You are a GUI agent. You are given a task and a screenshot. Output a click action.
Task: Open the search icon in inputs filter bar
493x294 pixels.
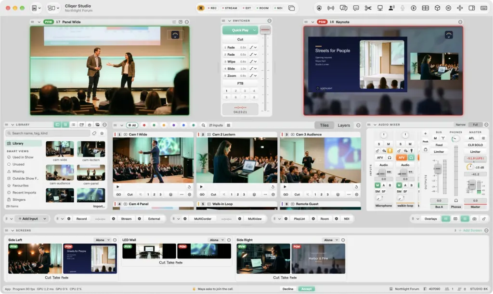[x=204, y=125]
